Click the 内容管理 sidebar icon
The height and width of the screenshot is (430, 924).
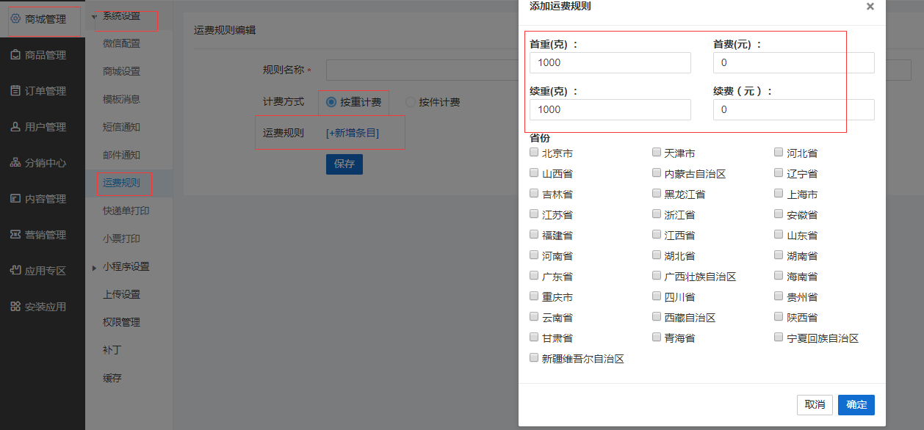point(15,199)
